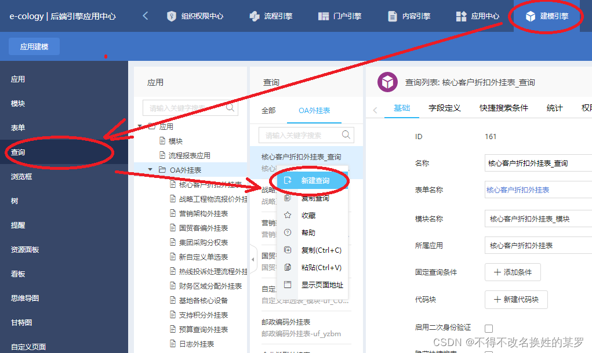Image resolution: width=592 pixels, height=353 pixels.
Task: Open the 核心客户折扣外挂表 form link
Action: (518, 190)
